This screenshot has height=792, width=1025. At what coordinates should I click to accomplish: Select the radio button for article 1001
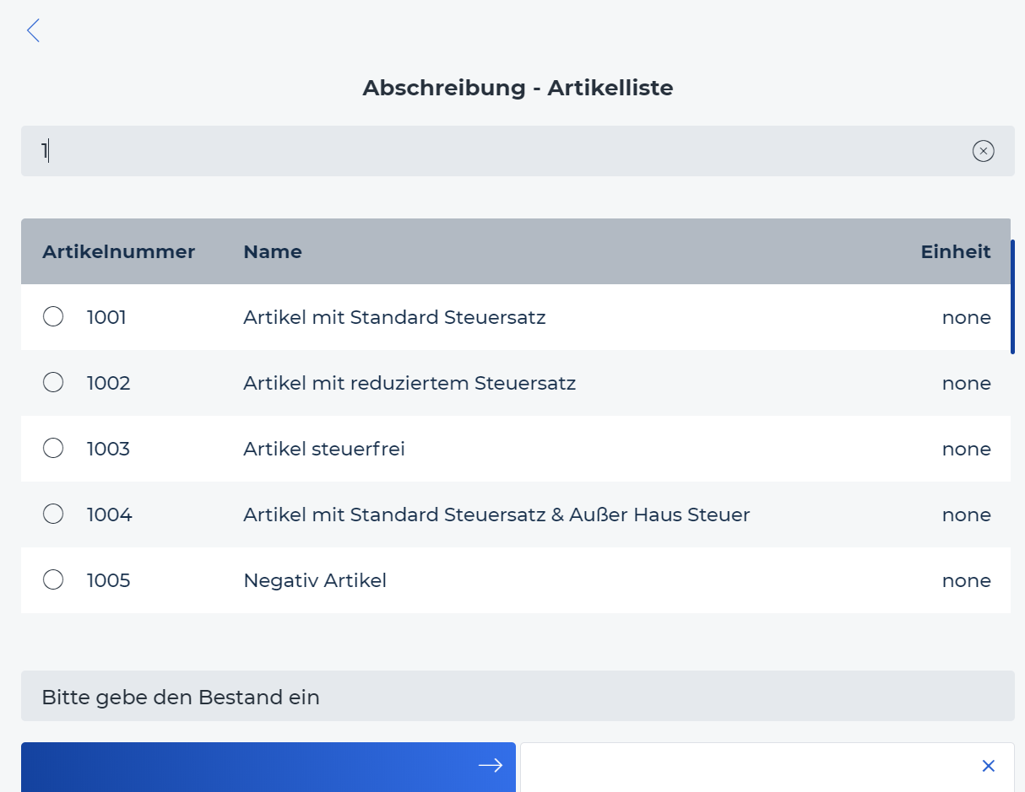[x=53, y=317]
